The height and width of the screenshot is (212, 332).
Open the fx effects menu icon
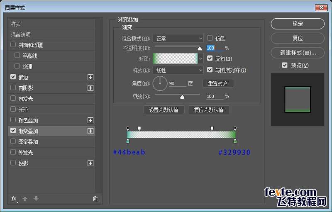(14, 199)
